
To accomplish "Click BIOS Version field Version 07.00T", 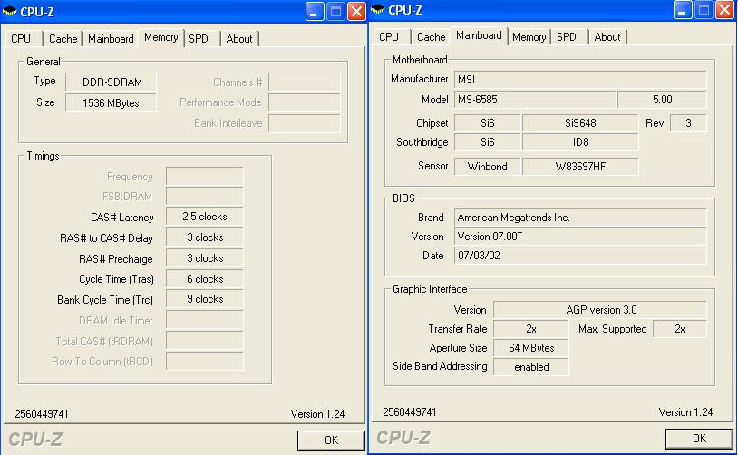I will pos(580,237).
